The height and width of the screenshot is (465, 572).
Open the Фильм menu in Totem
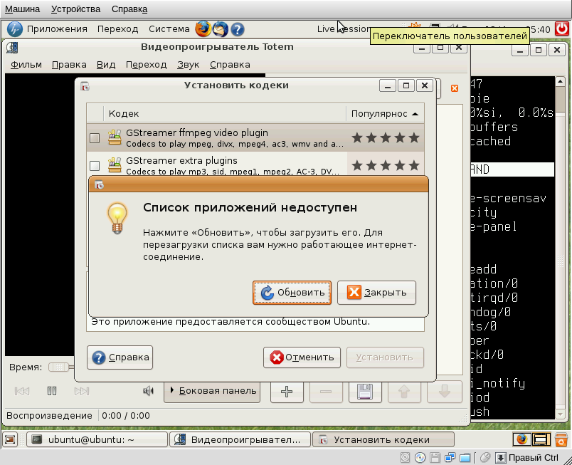(26, 65)
